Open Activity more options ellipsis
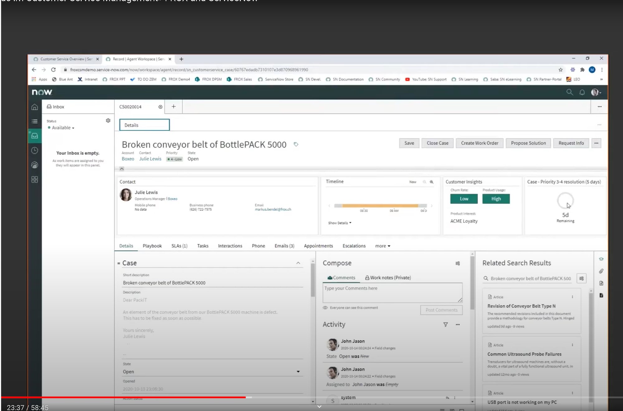 click(x=458, y=325)
